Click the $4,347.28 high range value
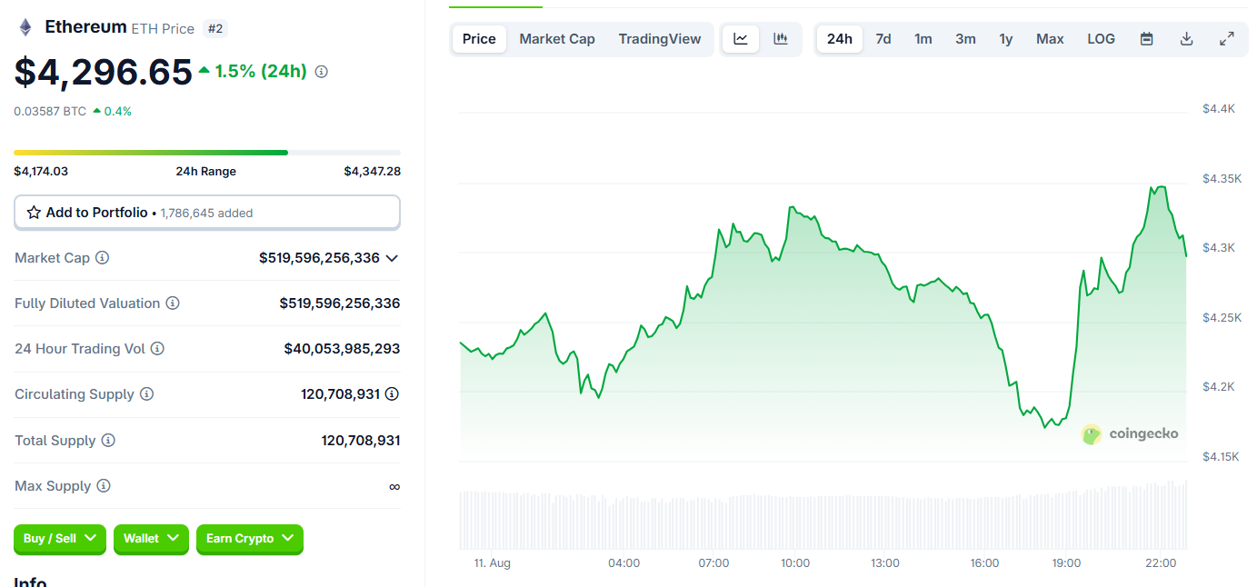Image resolution: width=1257 pixels, height=587 pixels. point(373,172)
